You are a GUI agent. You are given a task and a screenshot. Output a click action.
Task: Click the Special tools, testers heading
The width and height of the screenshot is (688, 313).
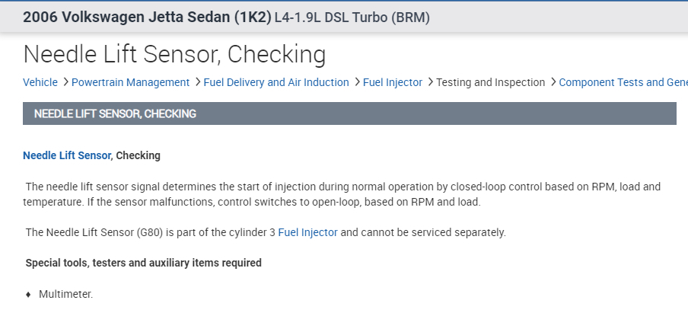(x=144, y=263)
